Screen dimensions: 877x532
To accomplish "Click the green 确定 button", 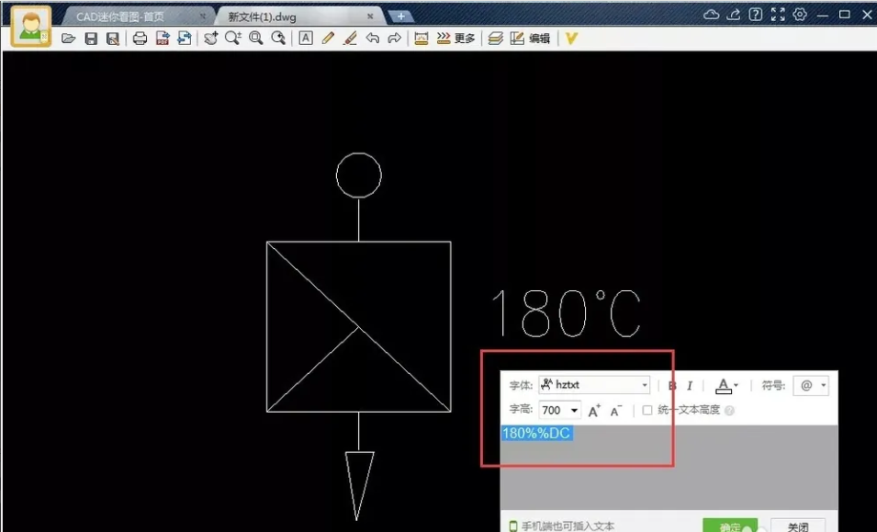I will coord(730,526).
